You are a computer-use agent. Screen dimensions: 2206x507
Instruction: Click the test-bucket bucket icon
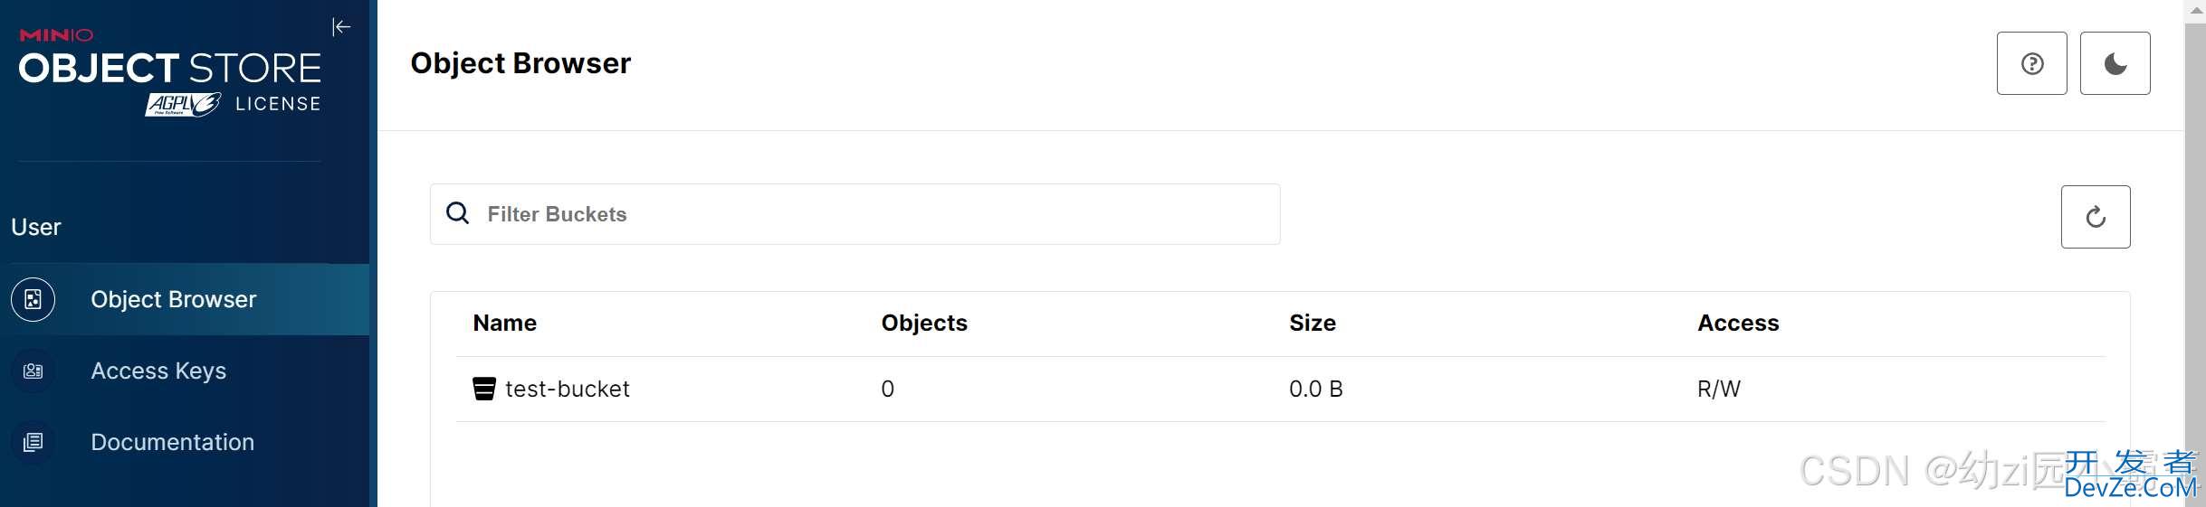click(484, 389)
